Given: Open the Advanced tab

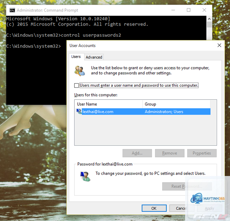Looking at the screenshot, I should tap(94, 57).
